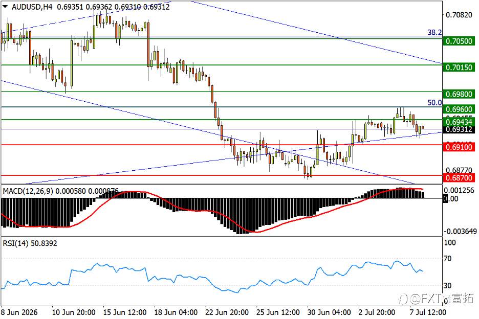This screenshot has height=319, width=479.
Task: Click the 0.70820 price scale value
Action: [x=459, y=15]
